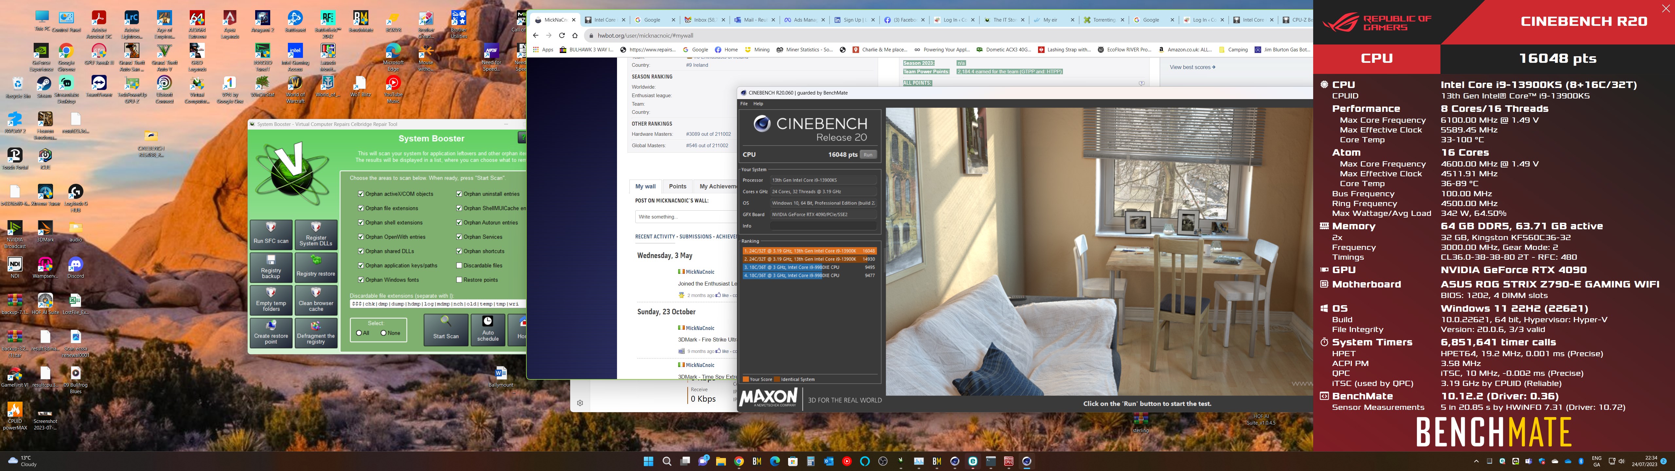Select the All radio button

pos(359,333)
